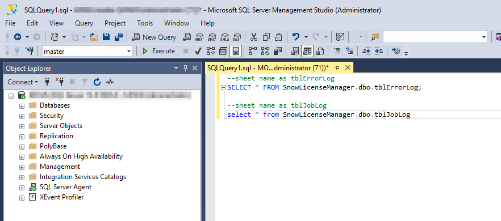Open a new MDX query

tap(200, 37)
